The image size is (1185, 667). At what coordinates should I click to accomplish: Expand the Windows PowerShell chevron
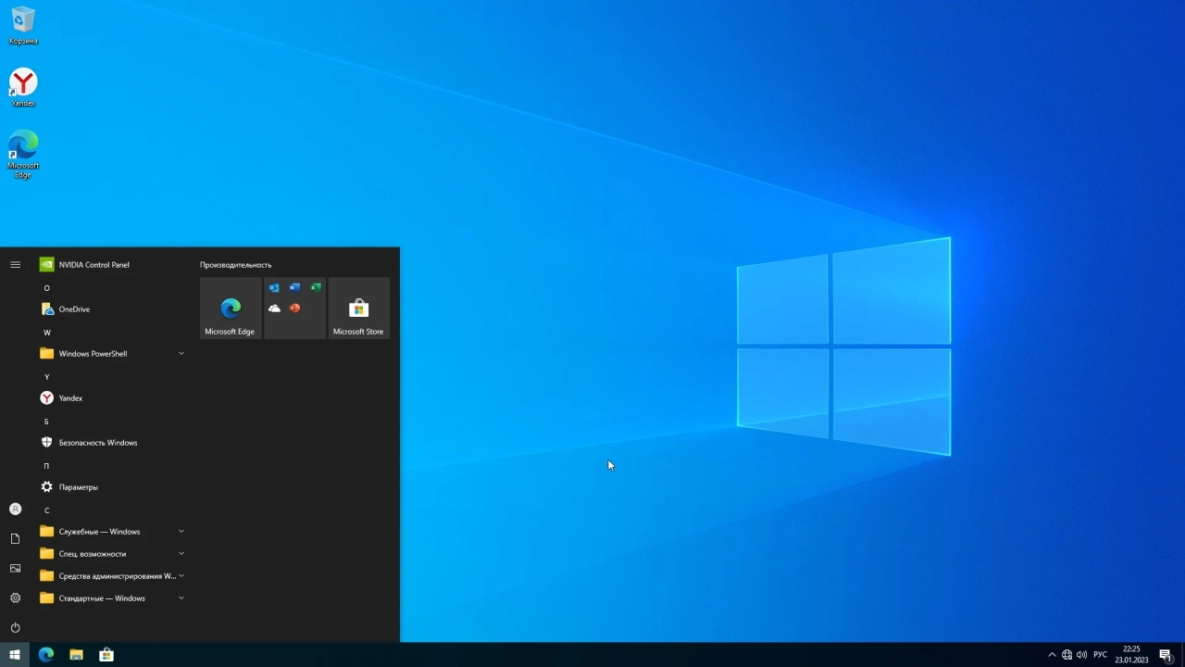(181, 354)
